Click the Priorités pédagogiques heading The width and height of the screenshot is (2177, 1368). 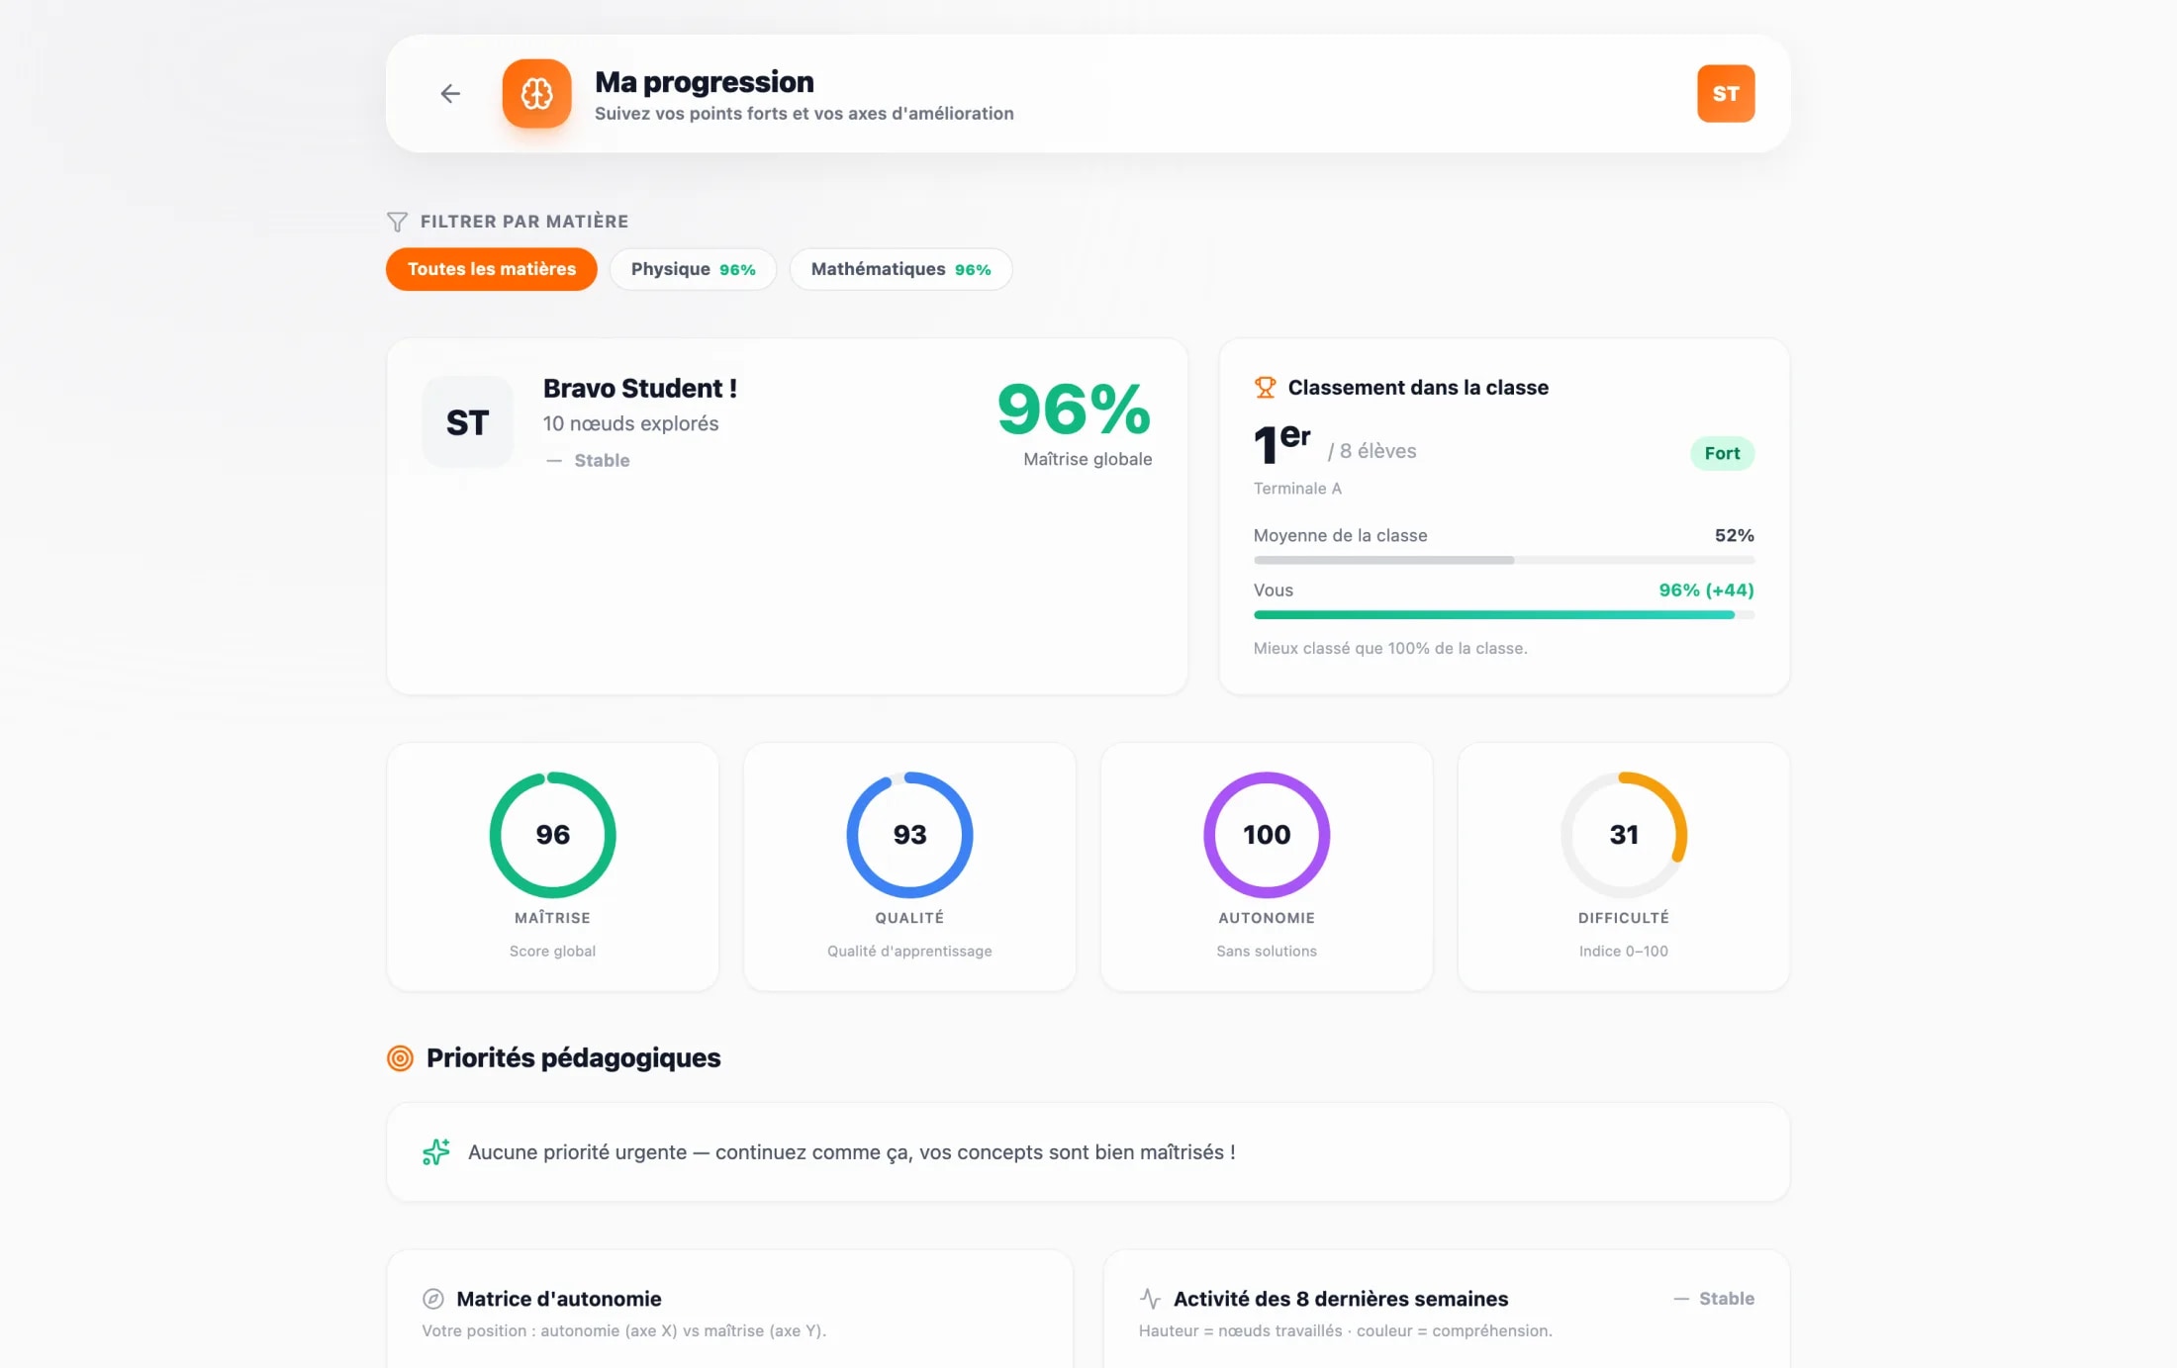click(x=574, y=1058)
